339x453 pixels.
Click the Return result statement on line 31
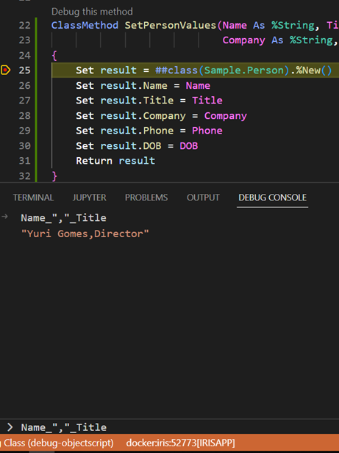[x=115, y=161]
